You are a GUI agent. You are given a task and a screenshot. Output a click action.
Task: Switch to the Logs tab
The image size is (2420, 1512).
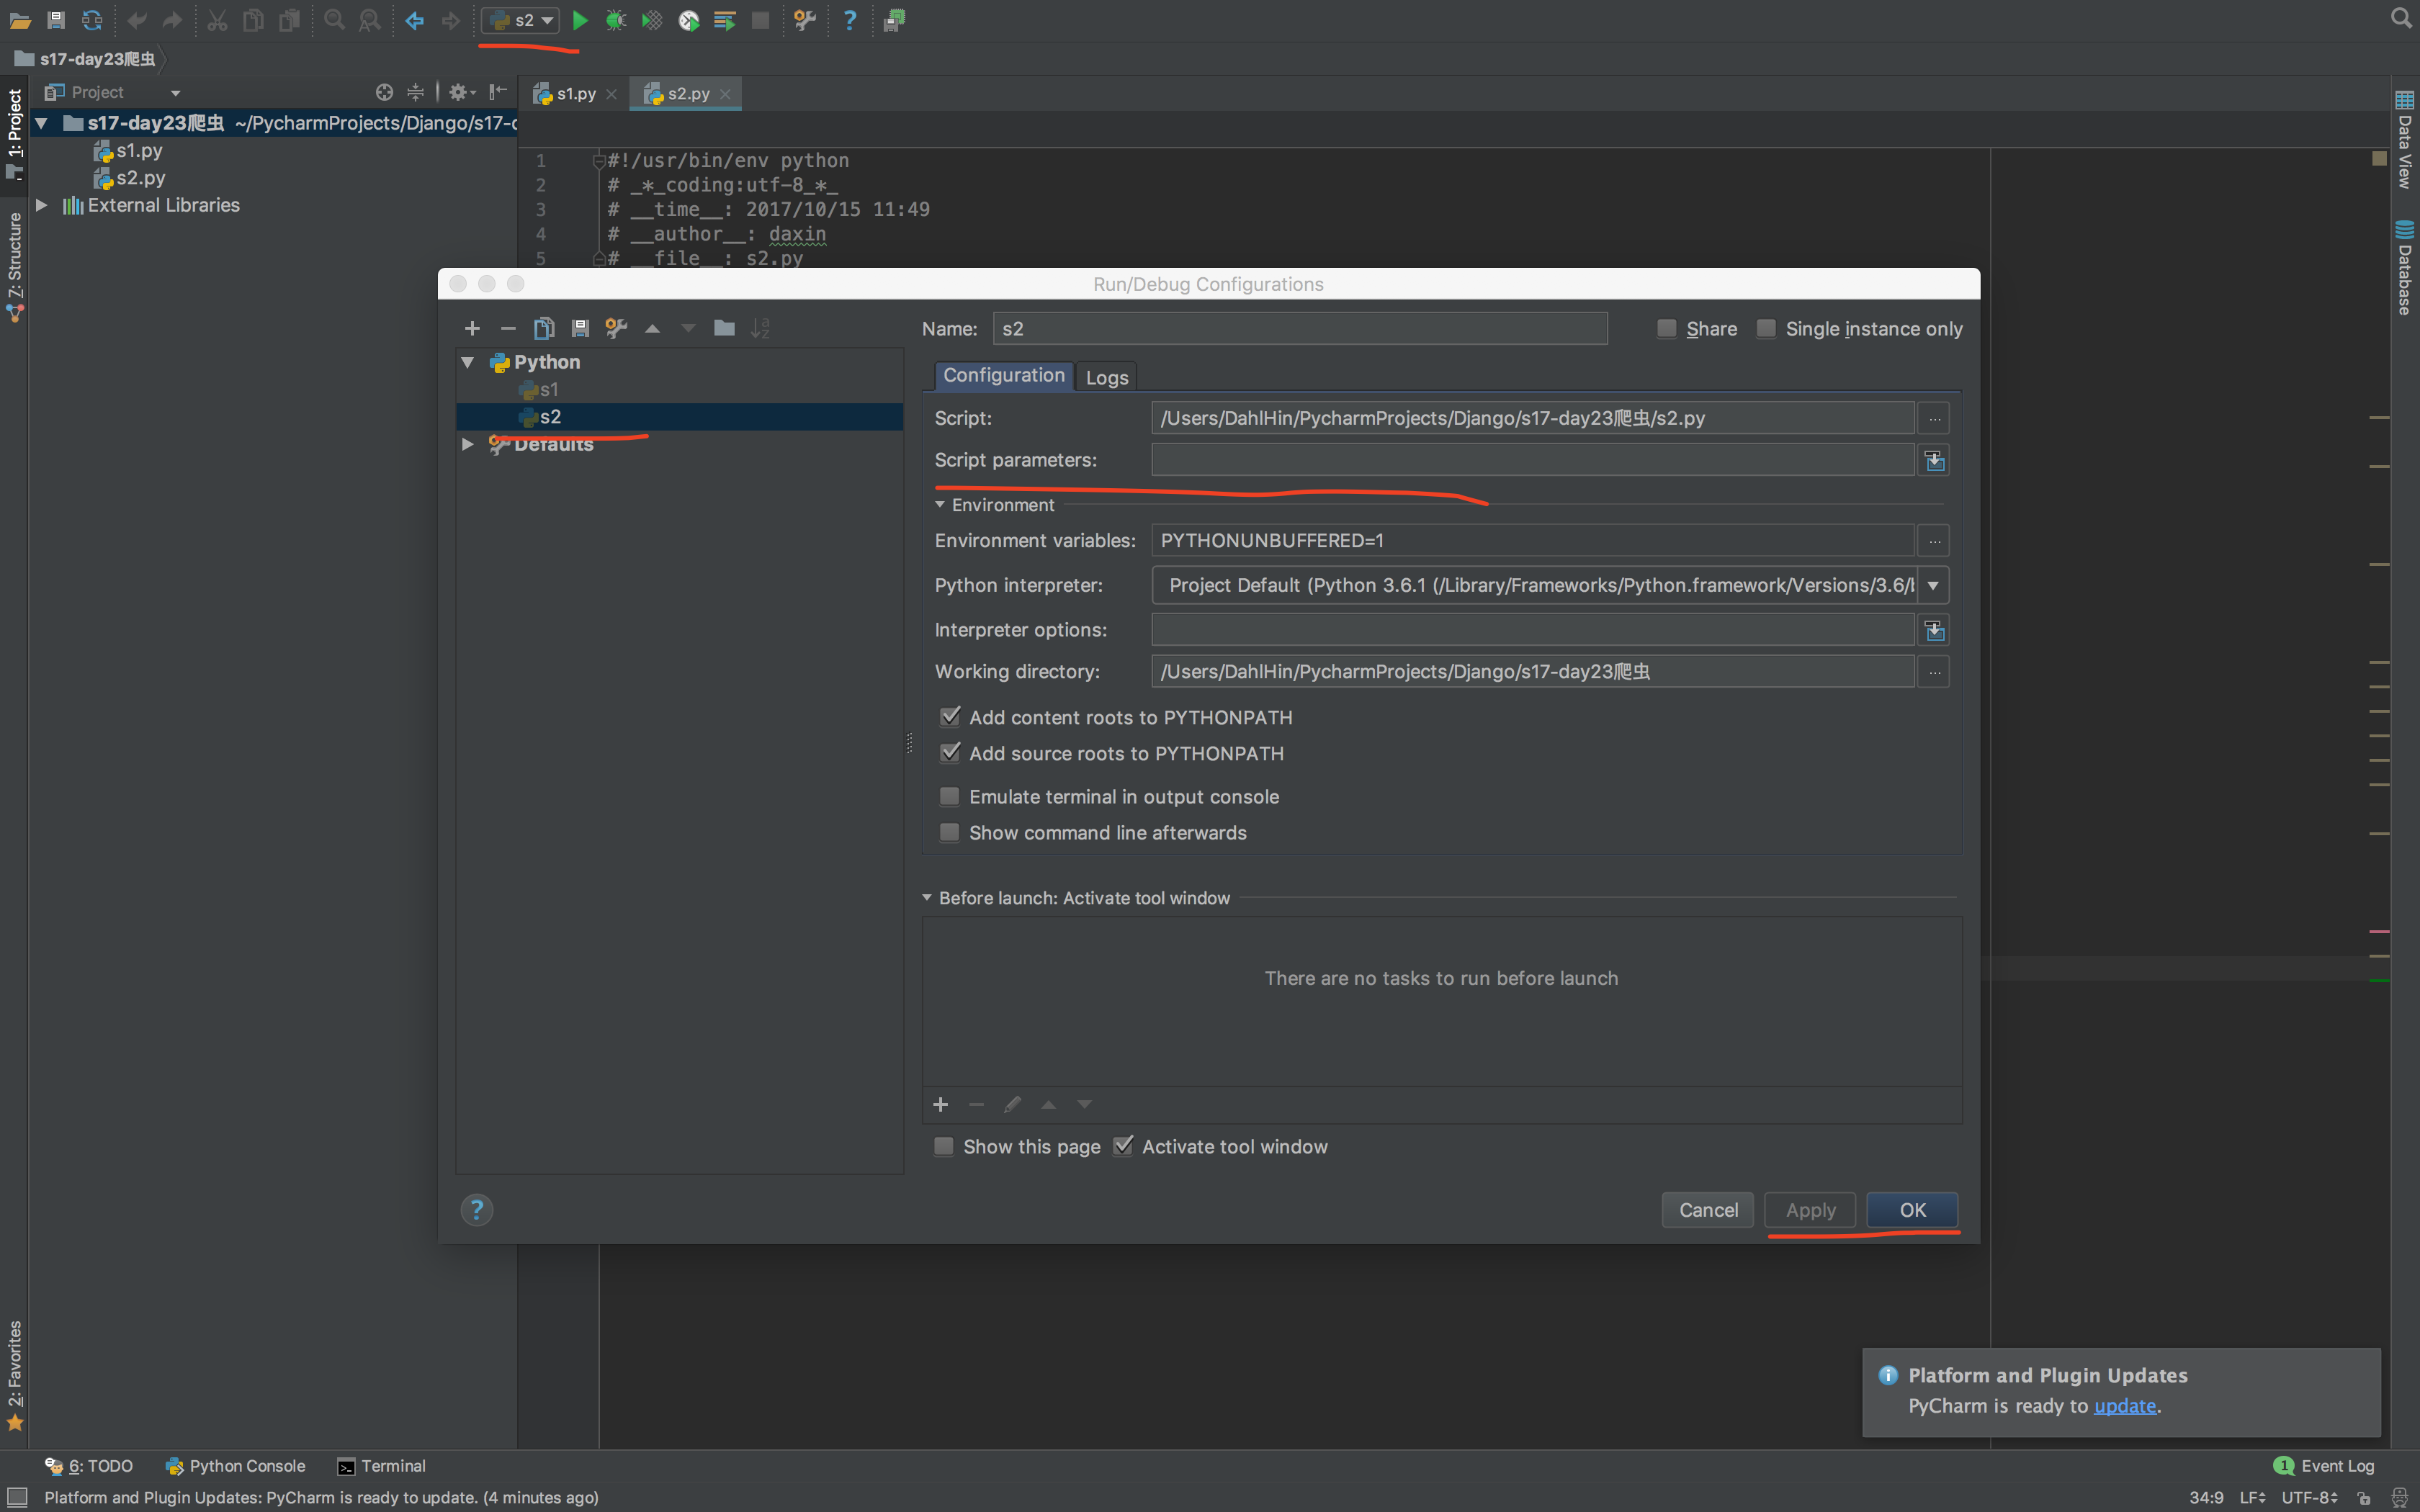1107,378
